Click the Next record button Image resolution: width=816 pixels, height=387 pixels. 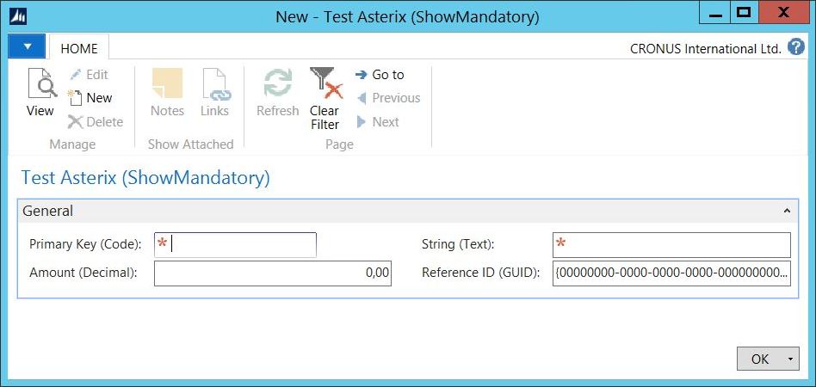[x=379, y=122]
